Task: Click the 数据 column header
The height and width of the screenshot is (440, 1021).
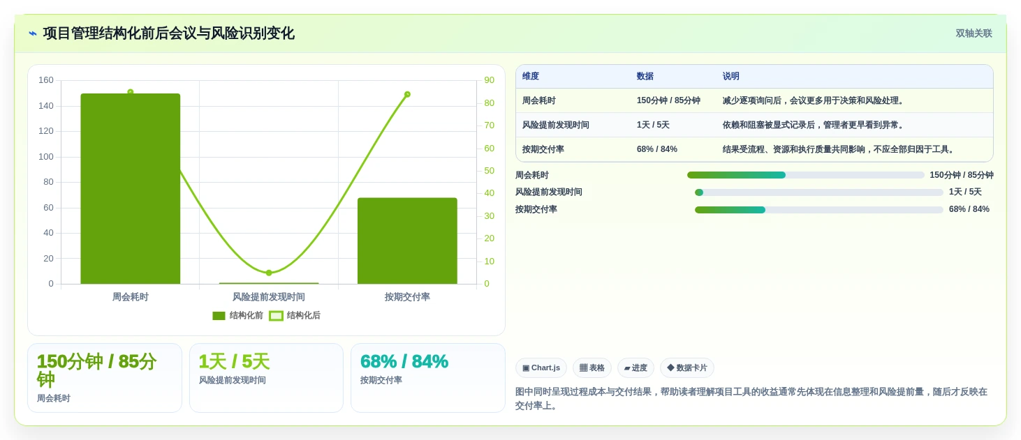Action: point(645,76)
